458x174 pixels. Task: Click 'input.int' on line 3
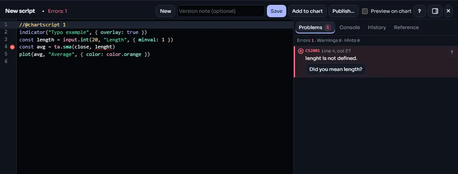click(76, 39)
